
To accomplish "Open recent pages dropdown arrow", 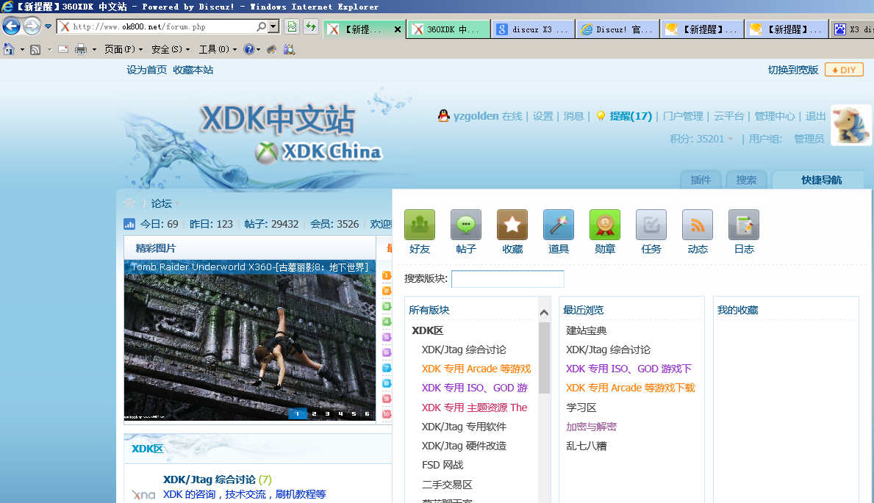I will tap(48, 26).
